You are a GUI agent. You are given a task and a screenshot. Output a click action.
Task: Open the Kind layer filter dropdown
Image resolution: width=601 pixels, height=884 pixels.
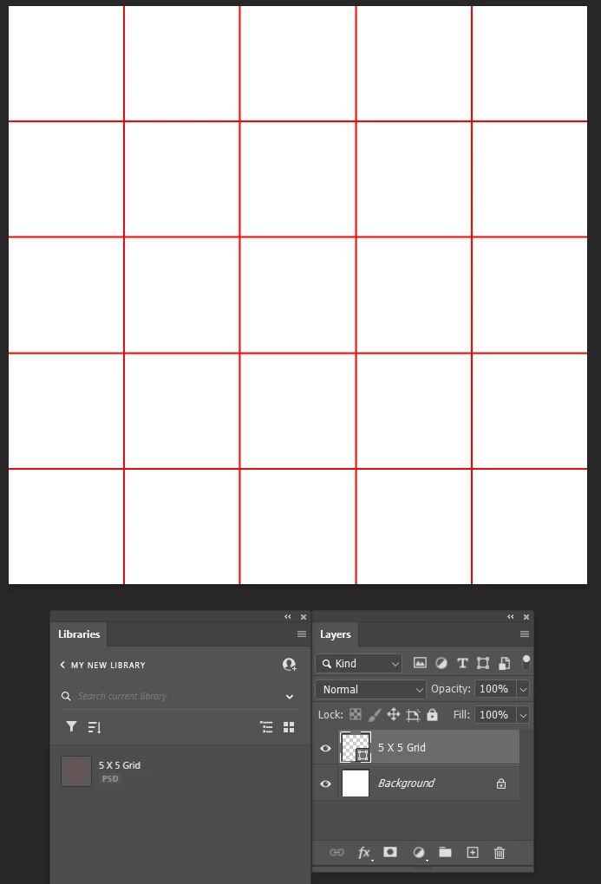tap(359, 664)
